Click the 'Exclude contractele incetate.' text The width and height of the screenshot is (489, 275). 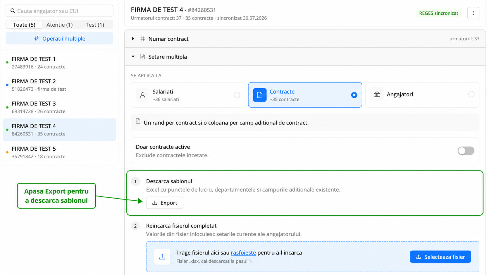172,155
